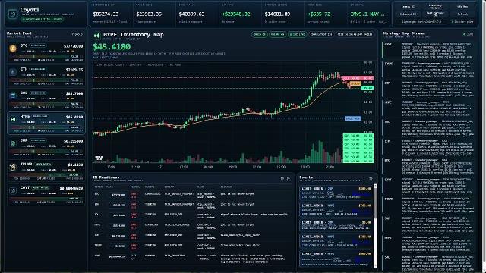486x273 pixels.
Task: Select the BTC row in IM Readiness table
Action: (x=191, y=195)
